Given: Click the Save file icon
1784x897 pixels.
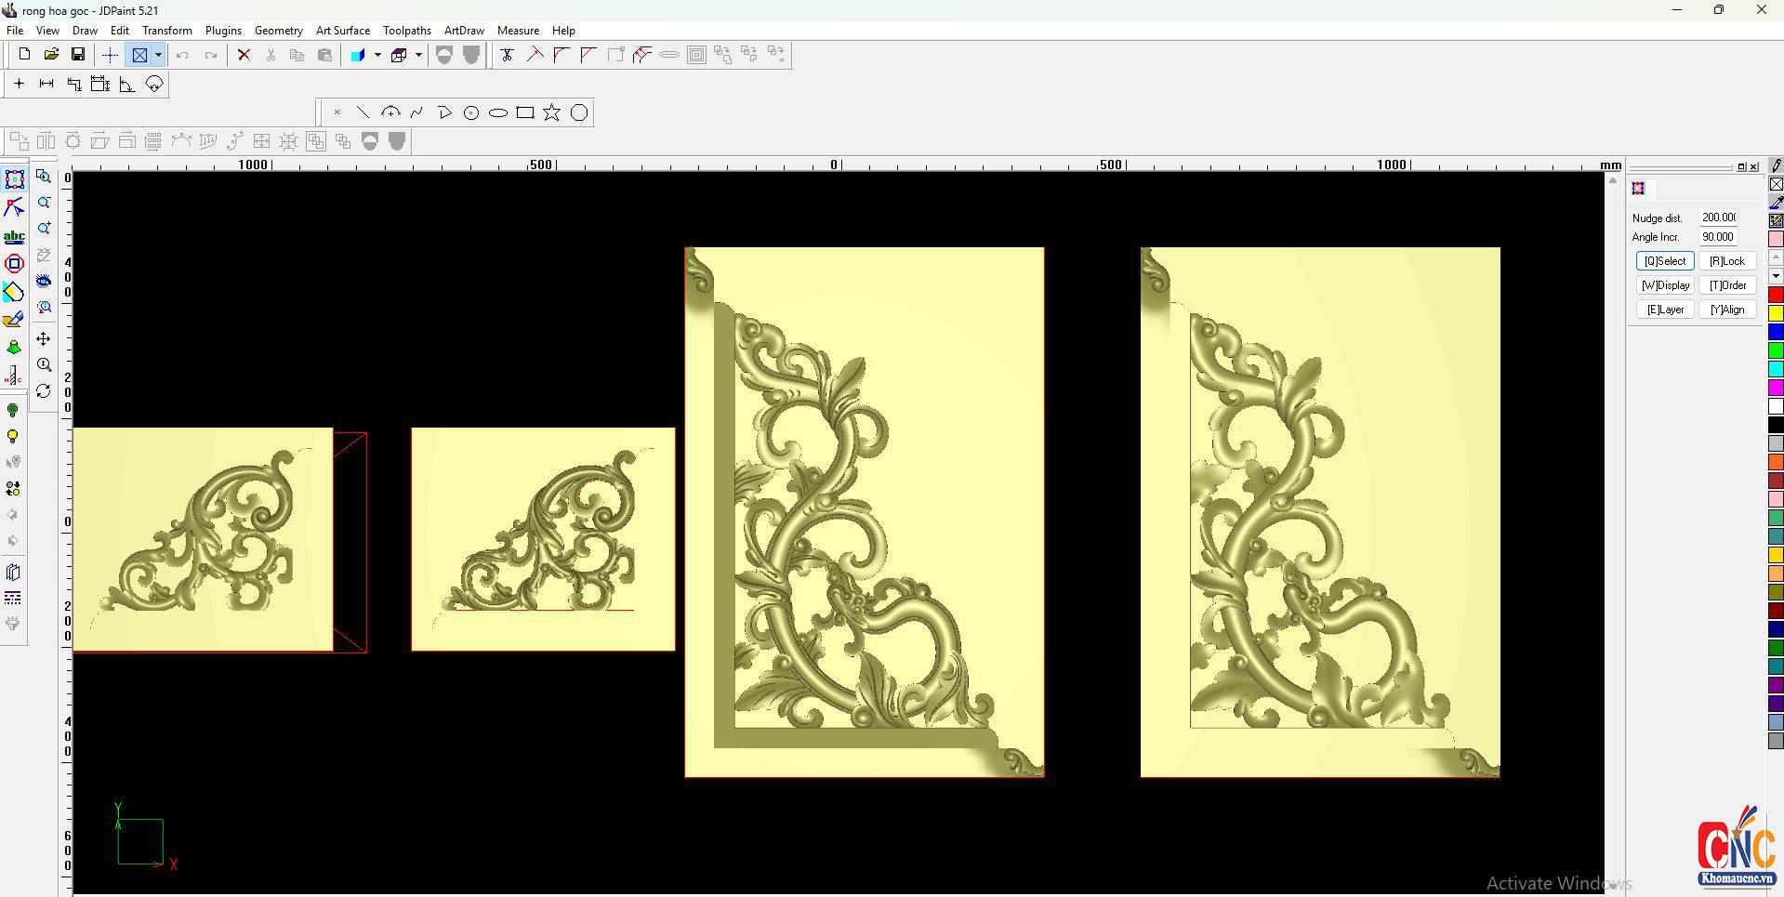Looking at the screenshot, I should (78, 55).
